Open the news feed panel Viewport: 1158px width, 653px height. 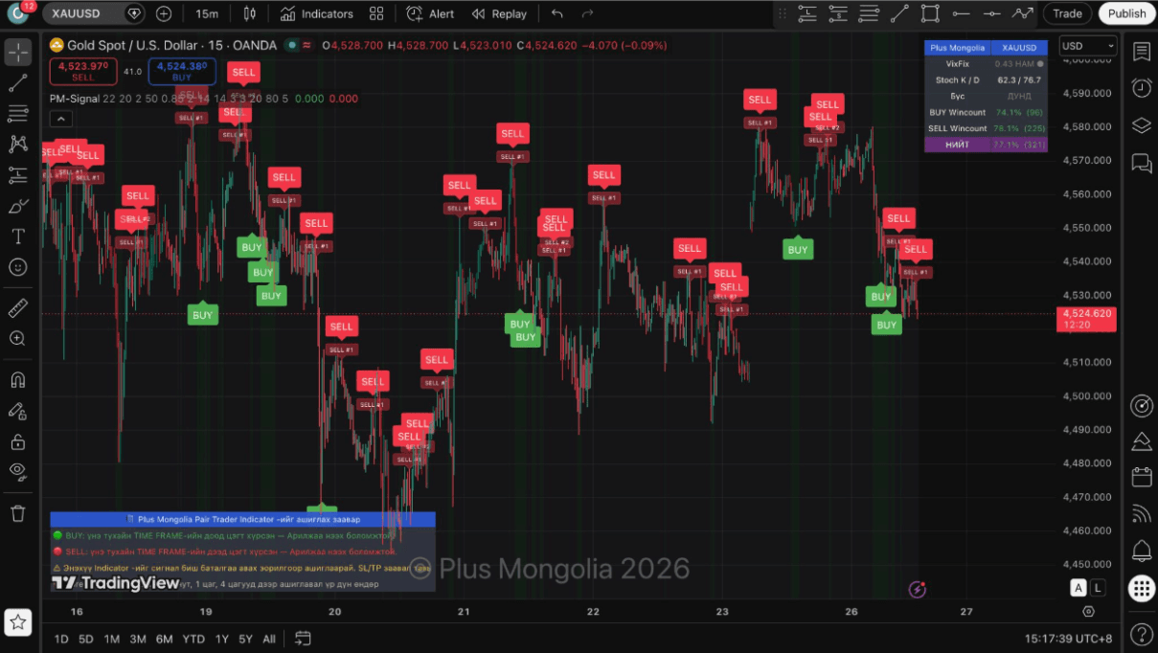(x=1141, y=514)
